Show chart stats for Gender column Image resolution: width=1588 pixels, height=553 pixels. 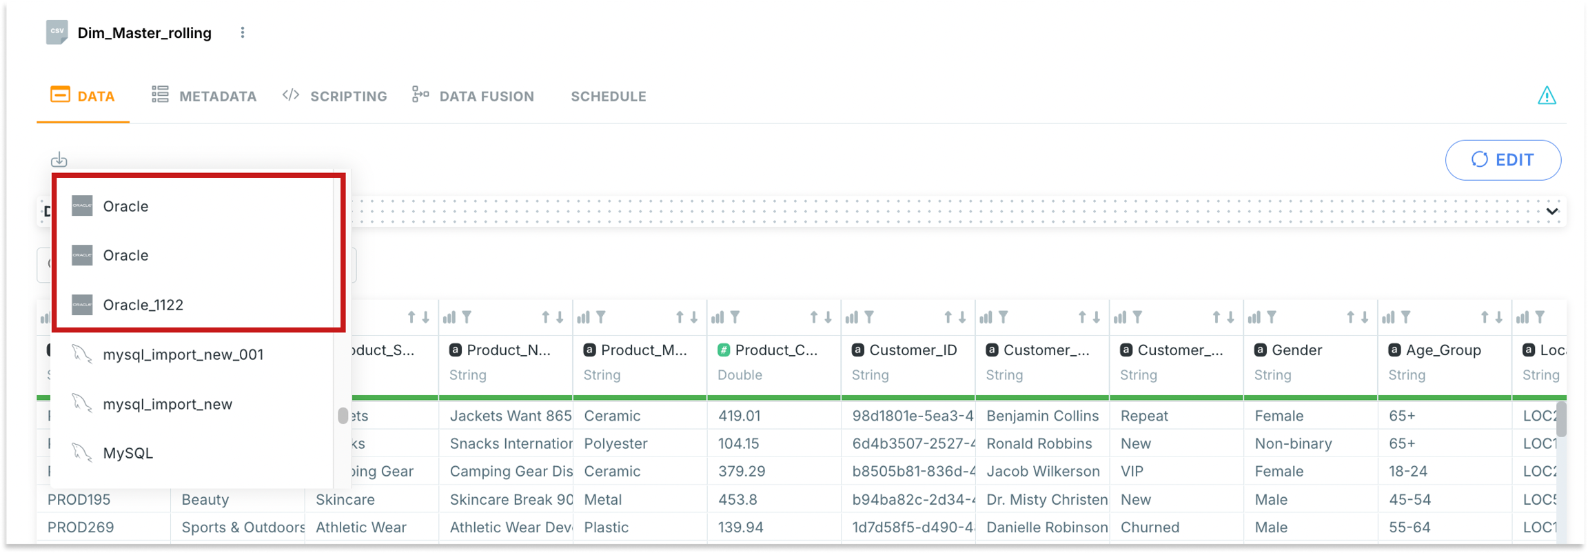1254,317
